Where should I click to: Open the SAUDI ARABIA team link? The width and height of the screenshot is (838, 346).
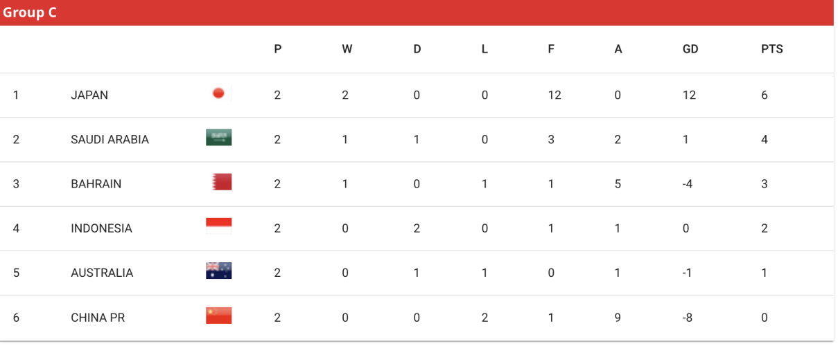110,139
